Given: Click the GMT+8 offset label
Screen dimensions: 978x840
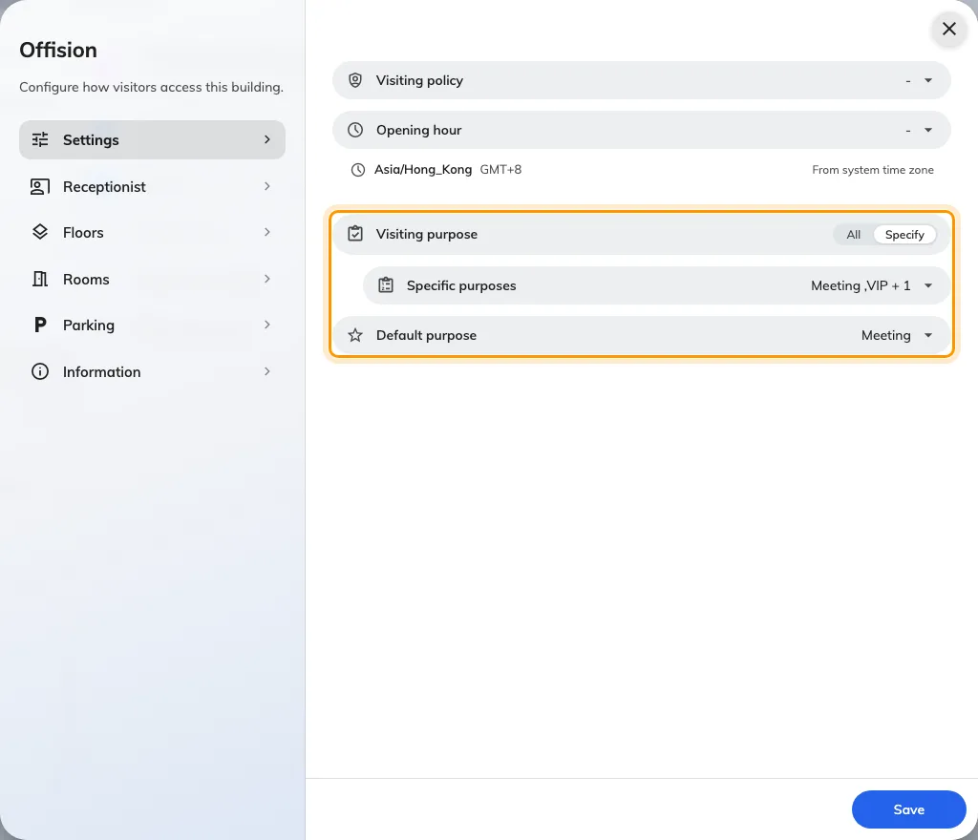Looking at the screenshot, I should click(x=500, y=170).
